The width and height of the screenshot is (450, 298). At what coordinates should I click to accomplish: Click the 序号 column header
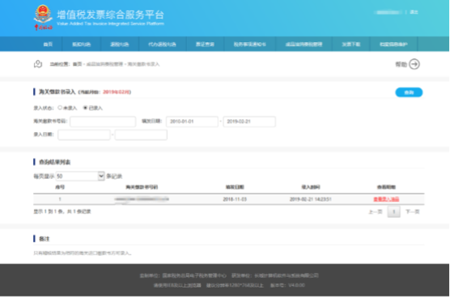click(x=60, y=187)
